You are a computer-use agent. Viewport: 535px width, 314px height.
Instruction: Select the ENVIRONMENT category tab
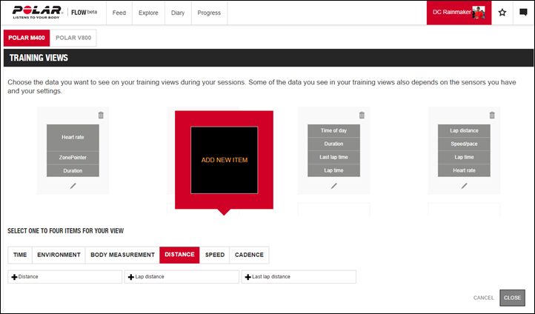click(x=59, y=255)
